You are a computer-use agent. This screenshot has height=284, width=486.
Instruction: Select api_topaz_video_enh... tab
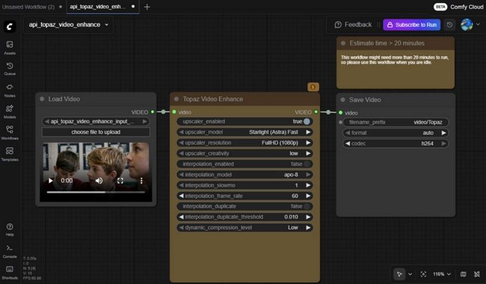102,7
